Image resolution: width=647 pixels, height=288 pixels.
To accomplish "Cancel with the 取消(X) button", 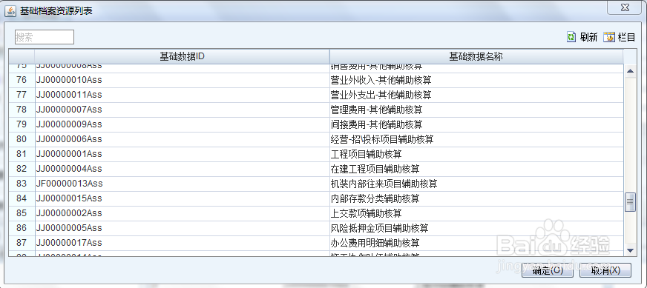I will pyautogui.click(x=605, y=270).
